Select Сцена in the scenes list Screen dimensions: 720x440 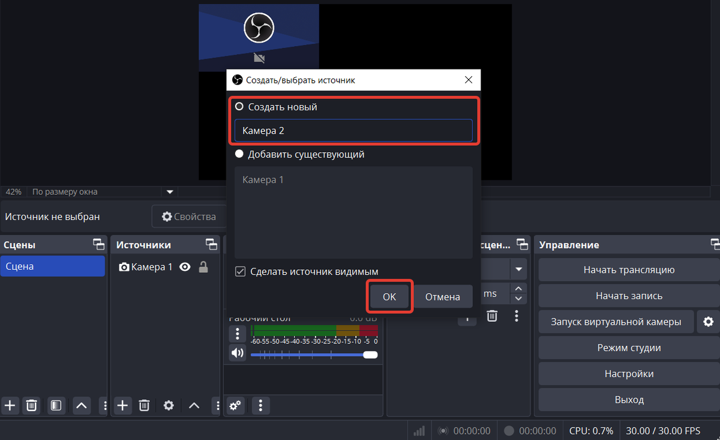pyautogui.click(x=53, y=266)
